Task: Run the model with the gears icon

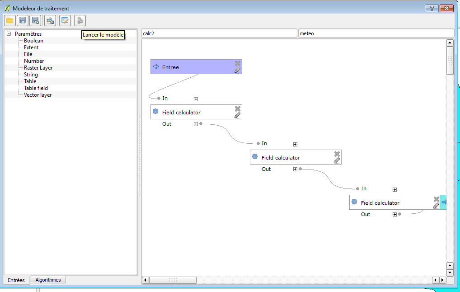Action: 80,20
